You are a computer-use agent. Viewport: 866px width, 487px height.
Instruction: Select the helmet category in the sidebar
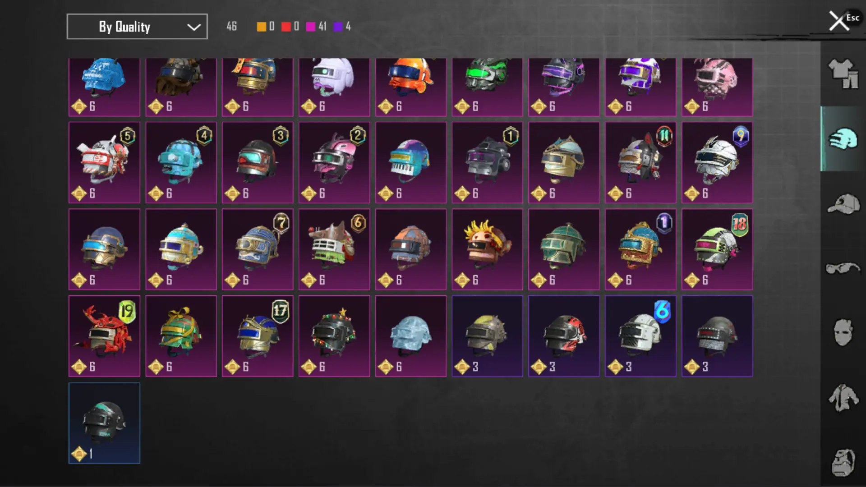coord(843,138)
